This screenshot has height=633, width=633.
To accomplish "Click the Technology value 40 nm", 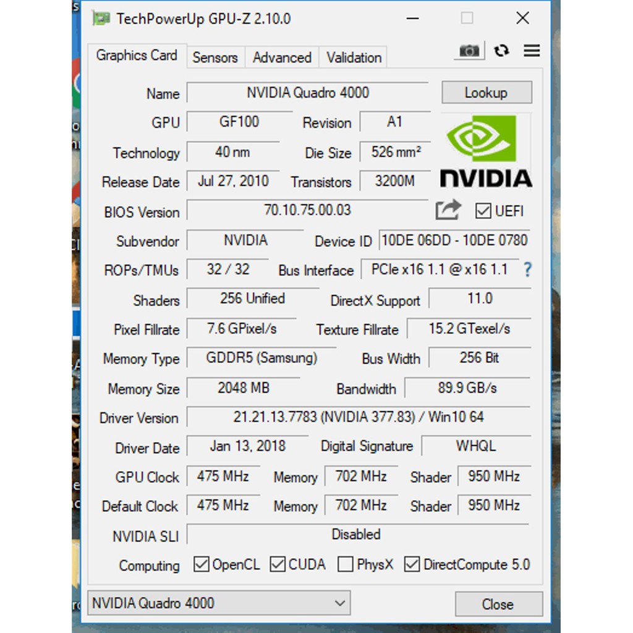I will (232, 152).
